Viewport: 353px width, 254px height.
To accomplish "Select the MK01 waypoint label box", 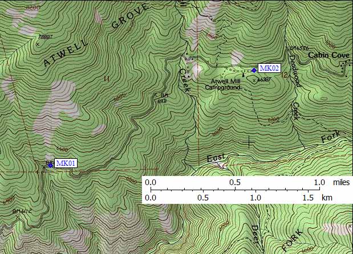I will (x=66, y=163).
